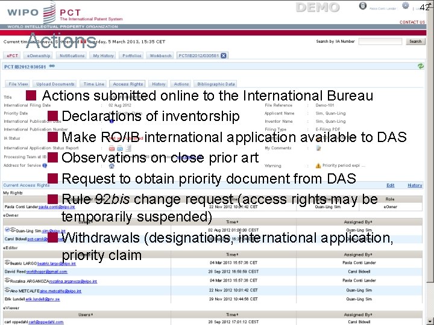434x325 pixels.
Task: Click History link in Current Access Rights
Action: click(415, 185)
